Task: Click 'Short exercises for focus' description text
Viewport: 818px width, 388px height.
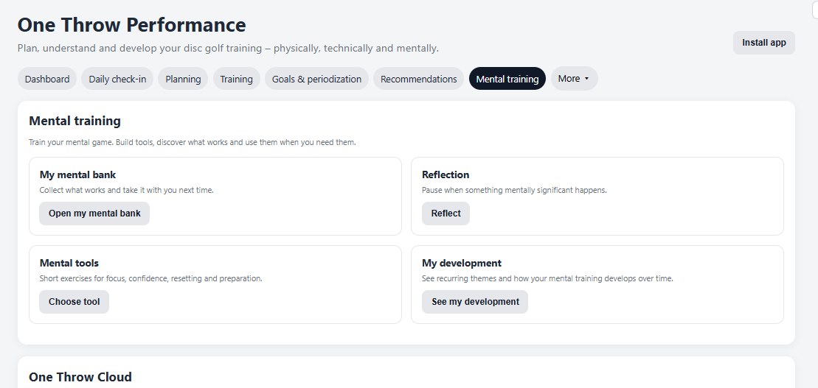Action: point(150,278)
